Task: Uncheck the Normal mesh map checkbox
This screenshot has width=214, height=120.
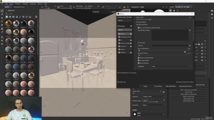Action: [119, 34]
